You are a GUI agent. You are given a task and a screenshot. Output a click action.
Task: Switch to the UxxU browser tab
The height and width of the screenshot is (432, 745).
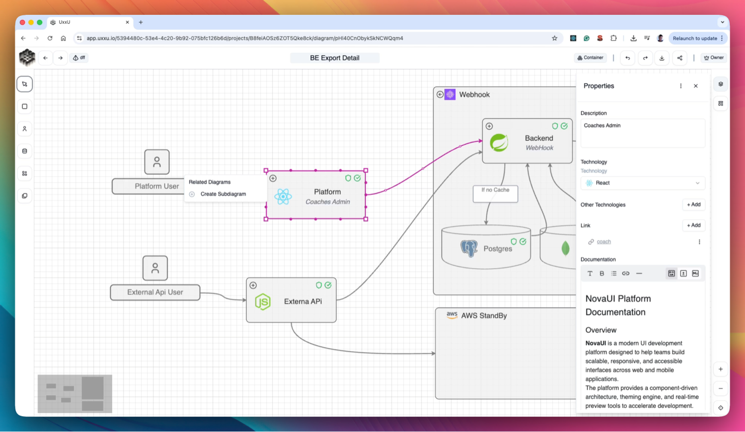[x=89, y=22]
